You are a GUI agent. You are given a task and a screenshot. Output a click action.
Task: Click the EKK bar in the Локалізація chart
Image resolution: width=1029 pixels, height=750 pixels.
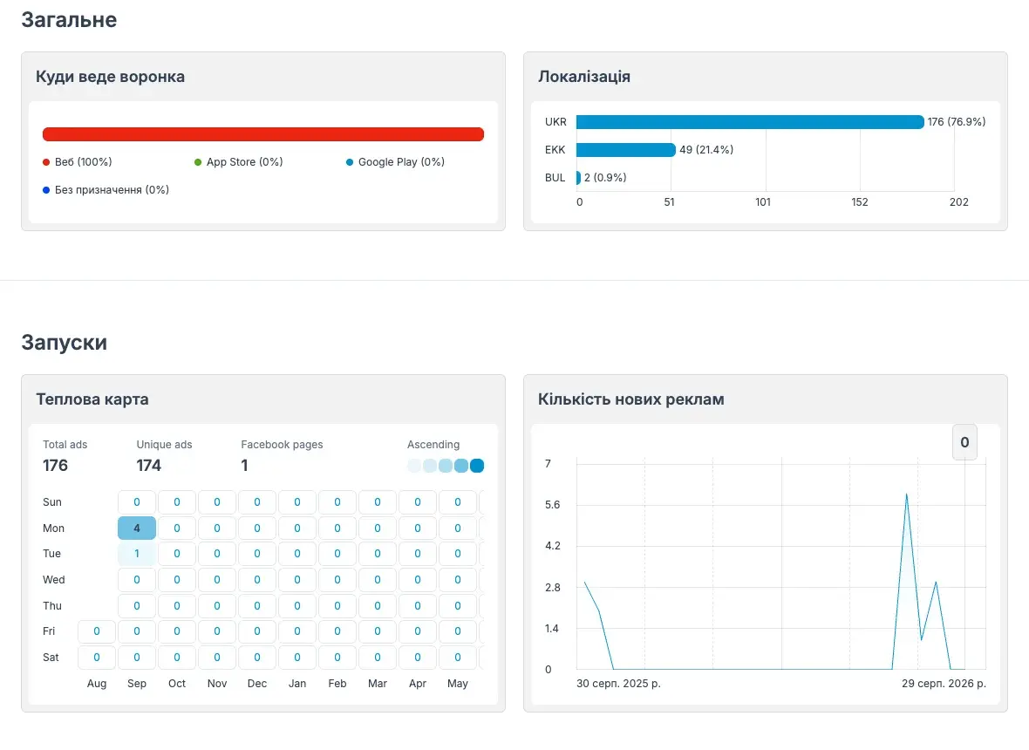click(626, 150)
